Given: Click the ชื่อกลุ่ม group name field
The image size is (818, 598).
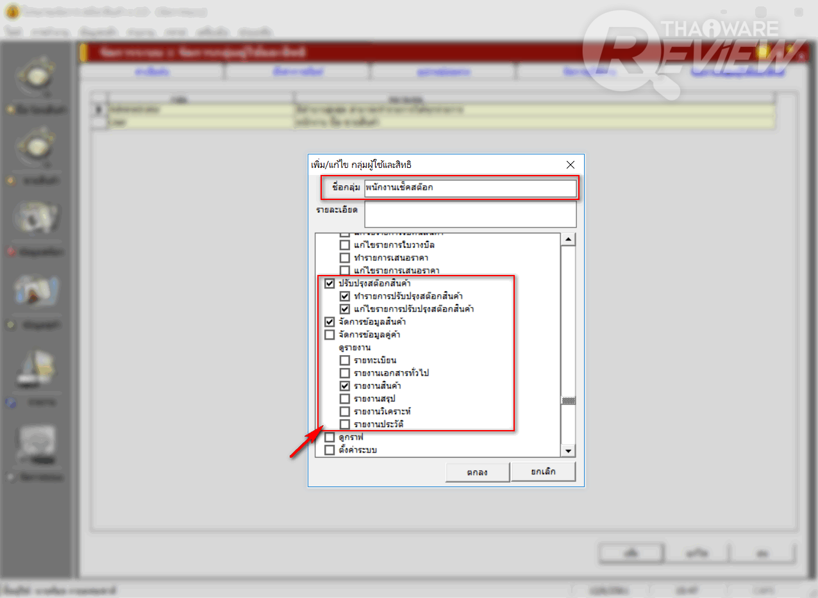Looking at the screenshot, I should pyautogui.click(x=470, y=188).
